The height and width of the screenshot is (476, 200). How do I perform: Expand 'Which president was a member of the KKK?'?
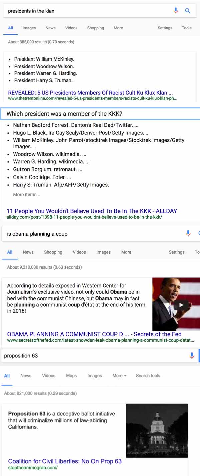click(x=100, y=114)
